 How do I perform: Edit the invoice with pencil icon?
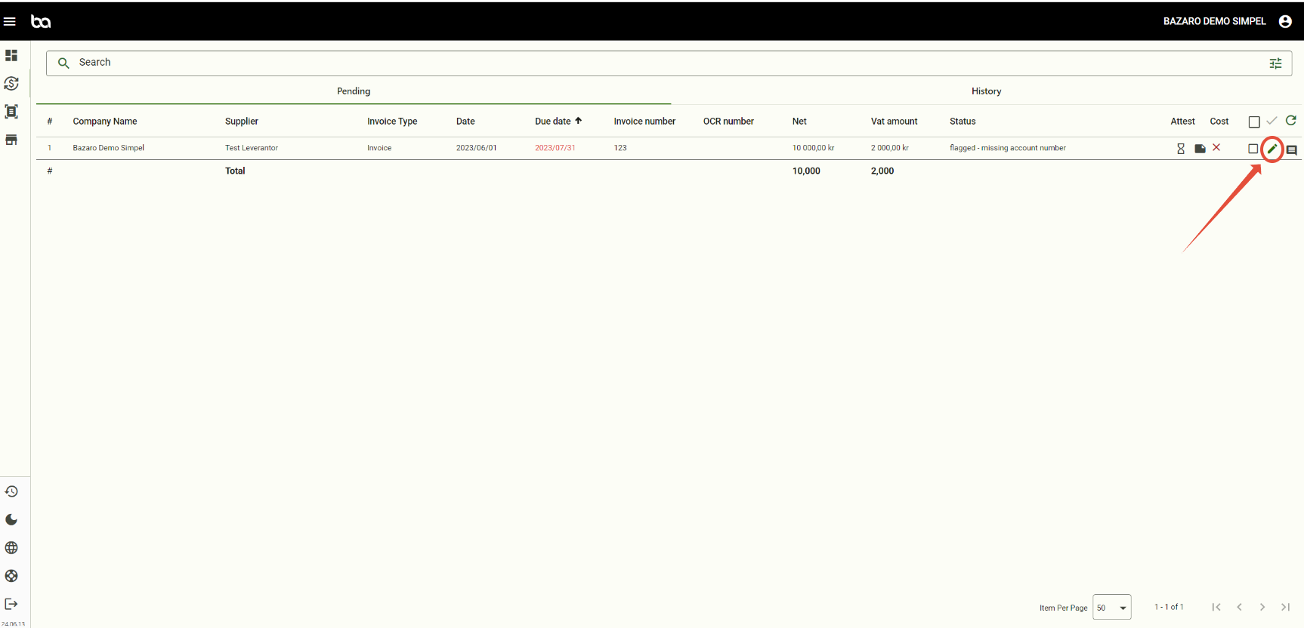(1272, 149)
